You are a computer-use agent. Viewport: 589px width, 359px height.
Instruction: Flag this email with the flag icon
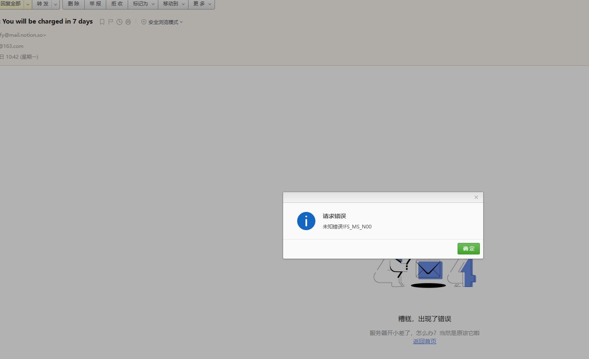click(111, 22)
